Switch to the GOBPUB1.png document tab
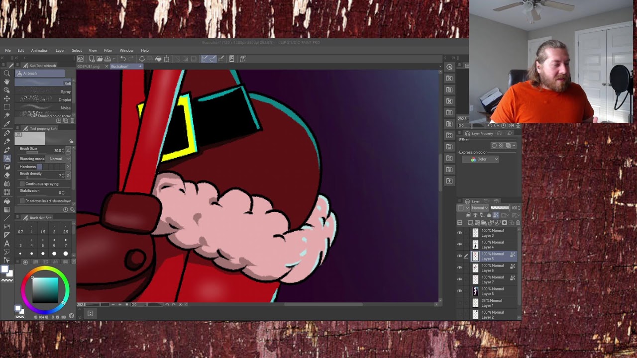The image size is (637, 358). point(89,66)
